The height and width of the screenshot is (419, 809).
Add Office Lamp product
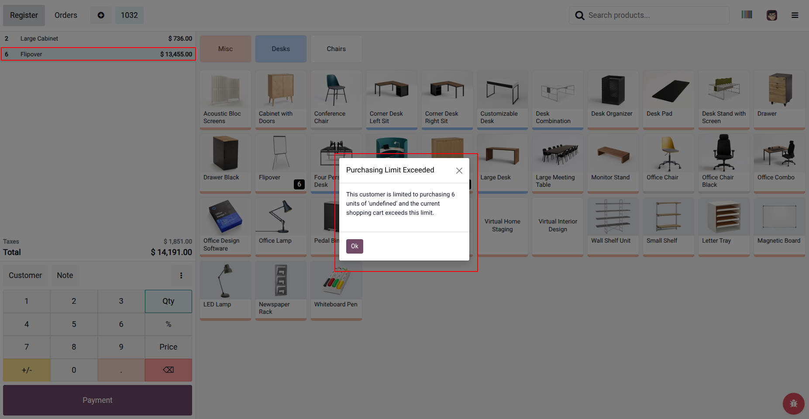281,227
